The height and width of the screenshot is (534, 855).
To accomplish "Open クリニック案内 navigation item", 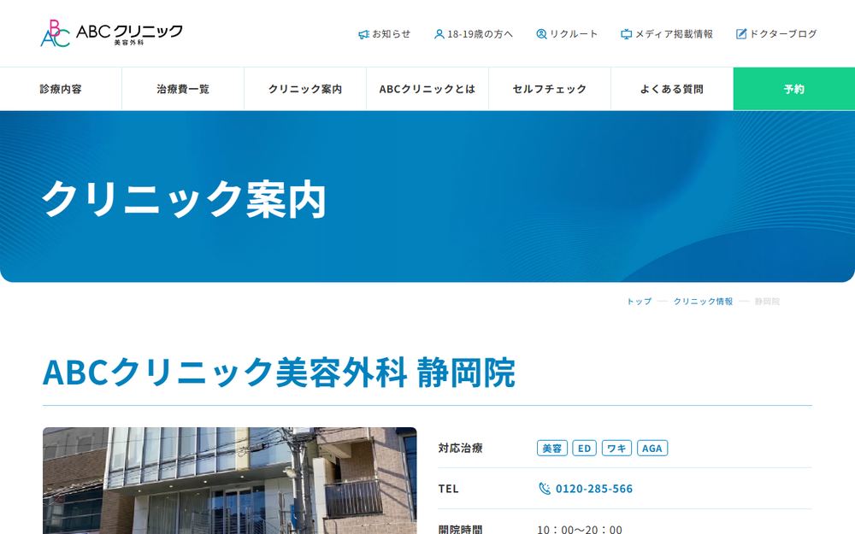I will (x=305, y=89).
